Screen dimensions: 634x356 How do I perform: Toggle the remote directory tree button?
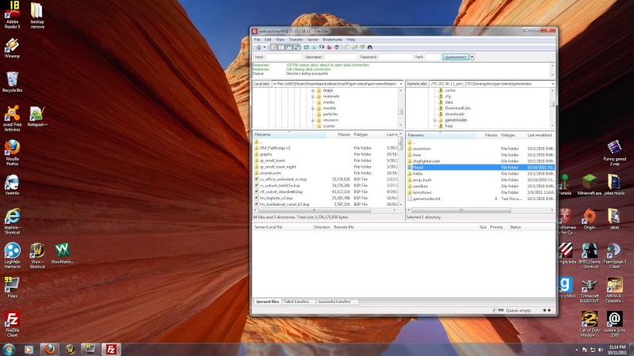[x=288, y=47]
